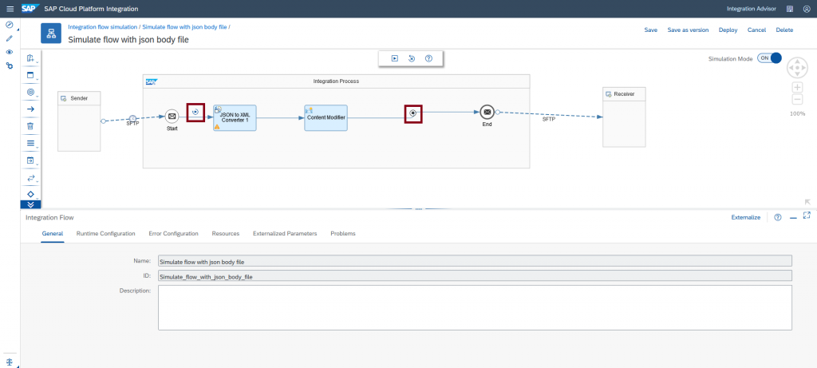Select the Start message event

coord(172,117)
